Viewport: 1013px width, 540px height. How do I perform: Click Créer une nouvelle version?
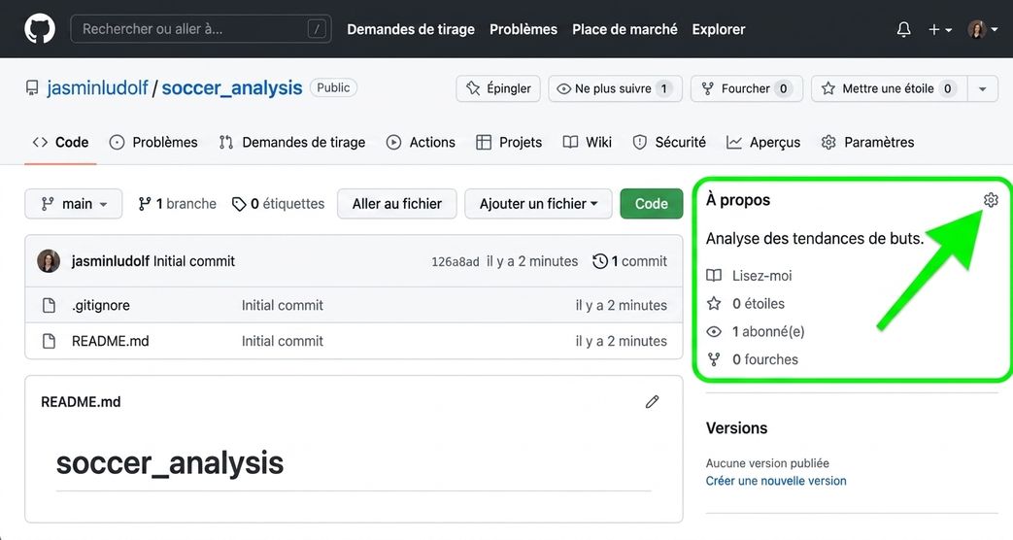coord(776,481)
